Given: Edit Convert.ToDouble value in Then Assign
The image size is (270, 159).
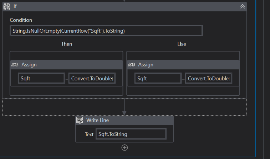Looking at the screenshot, I should point(92,79).
